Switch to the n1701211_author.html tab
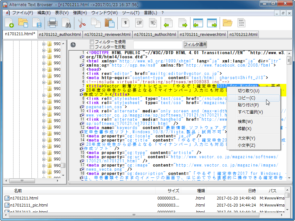 155,35
